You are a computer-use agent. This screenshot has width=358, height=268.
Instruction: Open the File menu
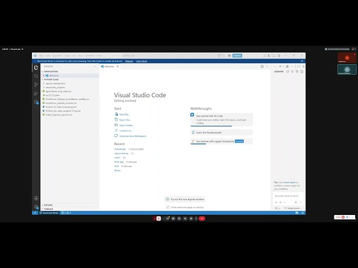[x=41, y=56]
